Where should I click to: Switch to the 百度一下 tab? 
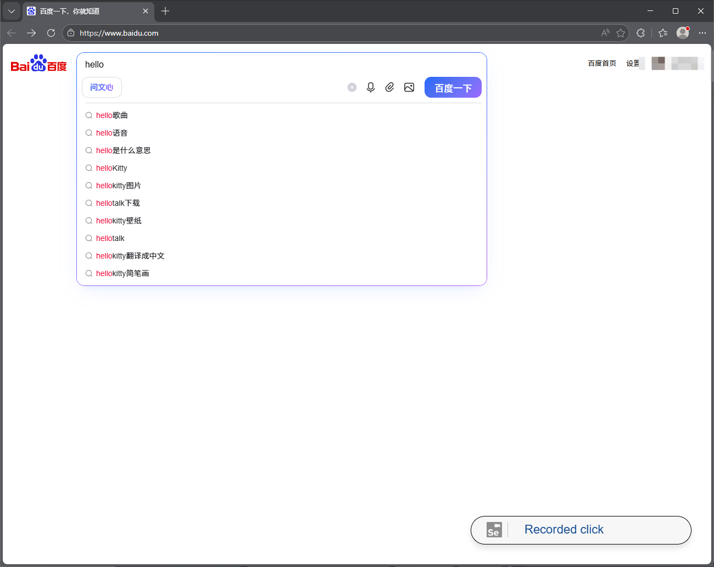[x=88, y=11]
